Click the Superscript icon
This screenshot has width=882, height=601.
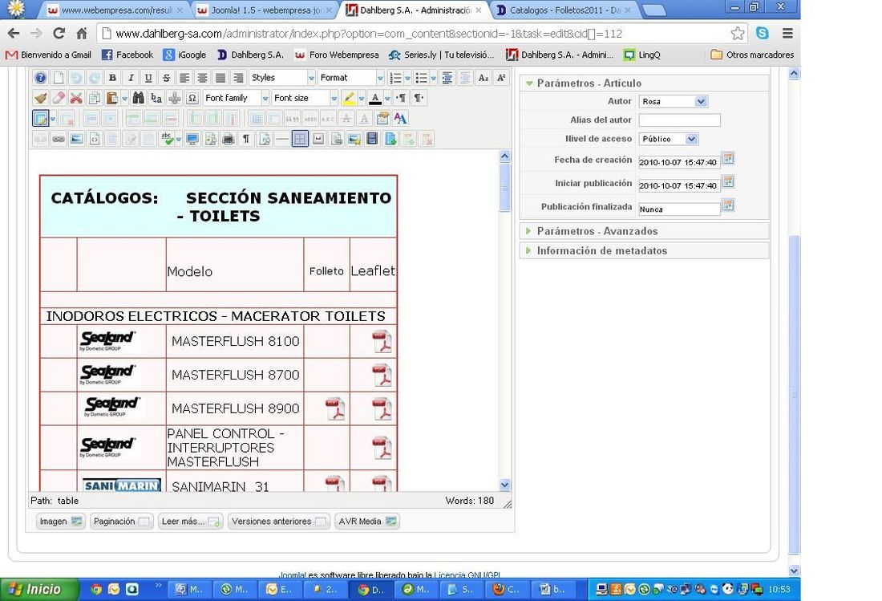[501, 78]
